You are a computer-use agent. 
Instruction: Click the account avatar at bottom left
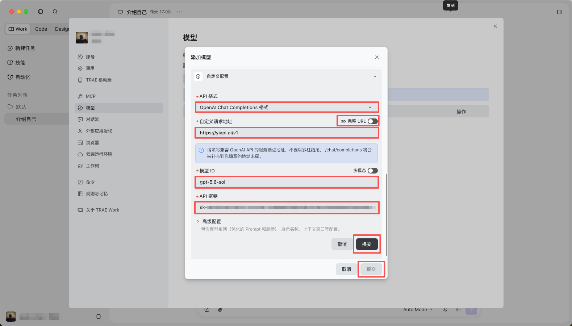tap(11, 317)
